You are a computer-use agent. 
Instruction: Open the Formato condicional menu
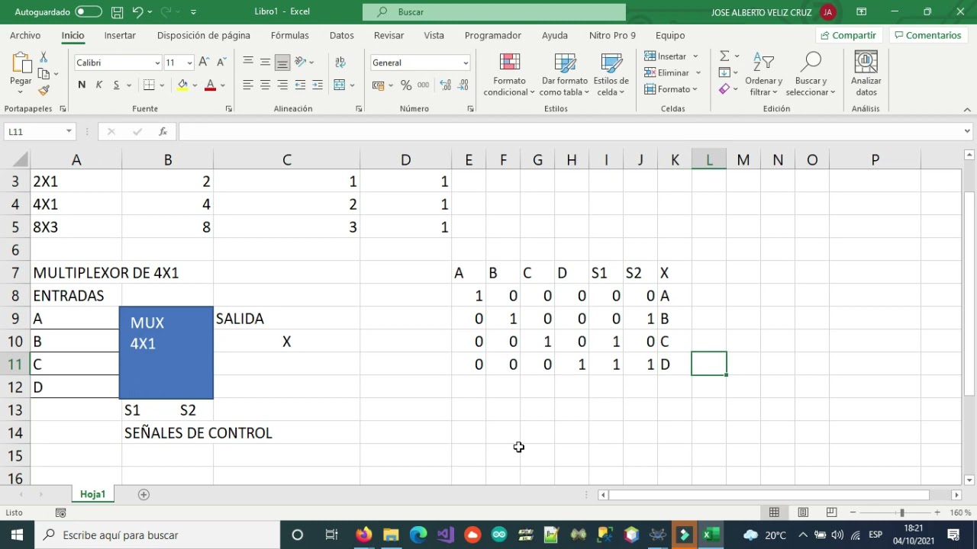[x=509, y=75]
